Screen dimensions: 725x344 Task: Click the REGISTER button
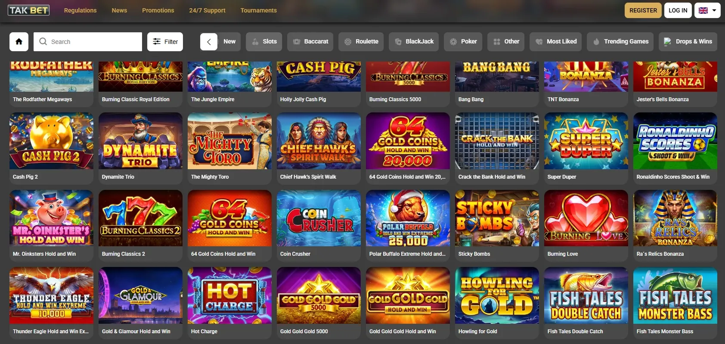point(643,10)
